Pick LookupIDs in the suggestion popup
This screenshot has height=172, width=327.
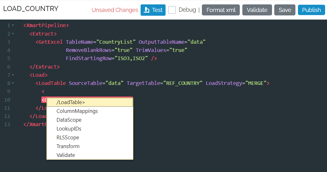(90, 129)
